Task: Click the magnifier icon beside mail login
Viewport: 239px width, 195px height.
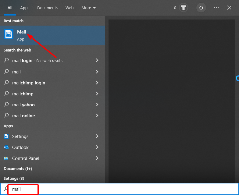Action: [6, 60]
